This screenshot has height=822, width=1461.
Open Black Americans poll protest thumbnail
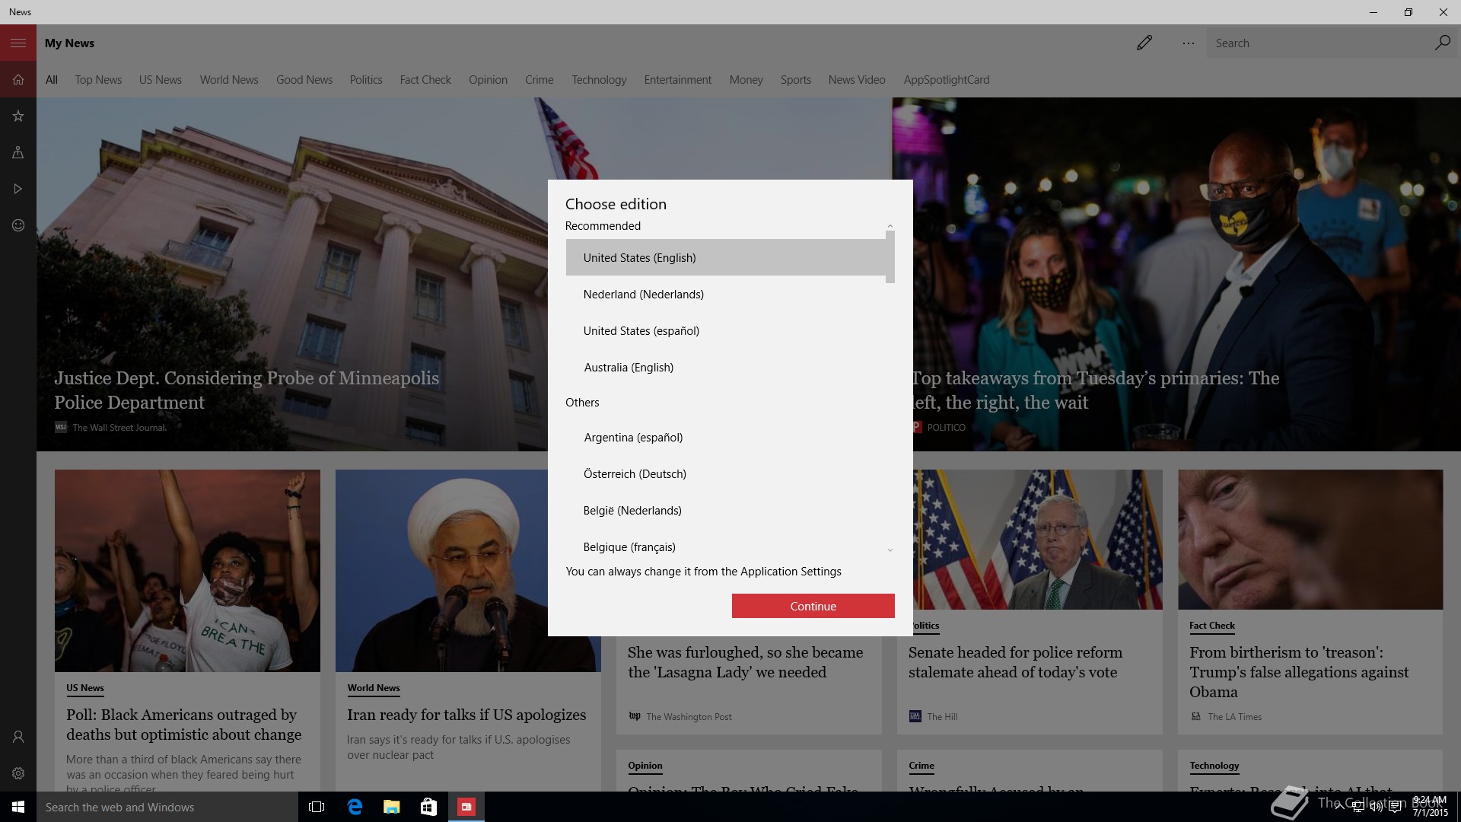point(187,570)
